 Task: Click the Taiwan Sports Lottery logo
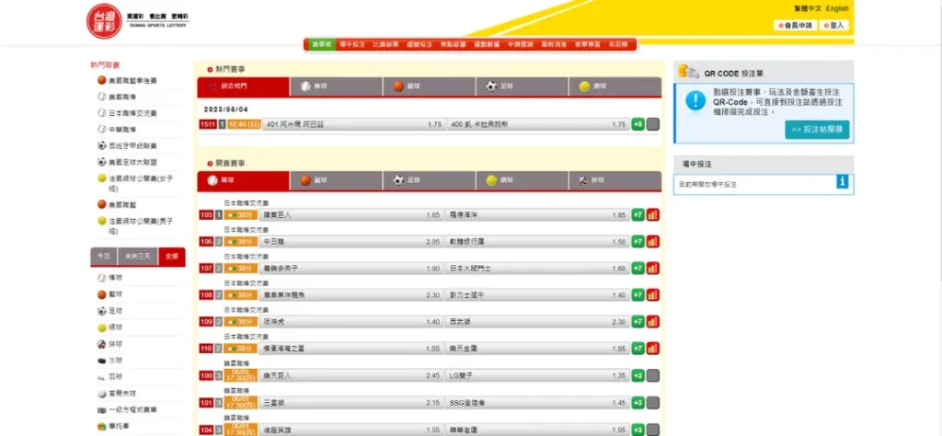click(103, 21)
